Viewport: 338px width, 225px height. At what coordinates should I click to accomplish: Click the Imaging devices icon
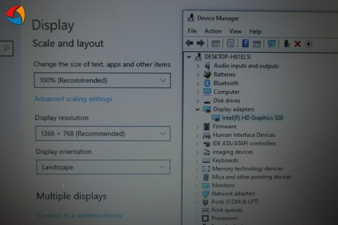pos(206,152)
